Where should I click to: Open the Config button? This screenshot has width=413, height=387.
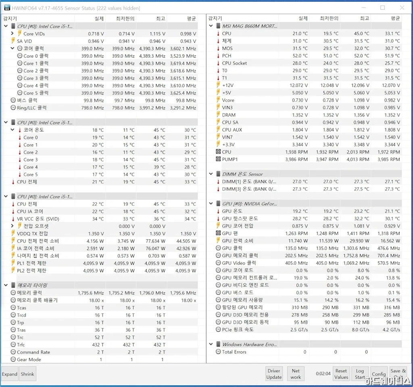tap(379, 374)
